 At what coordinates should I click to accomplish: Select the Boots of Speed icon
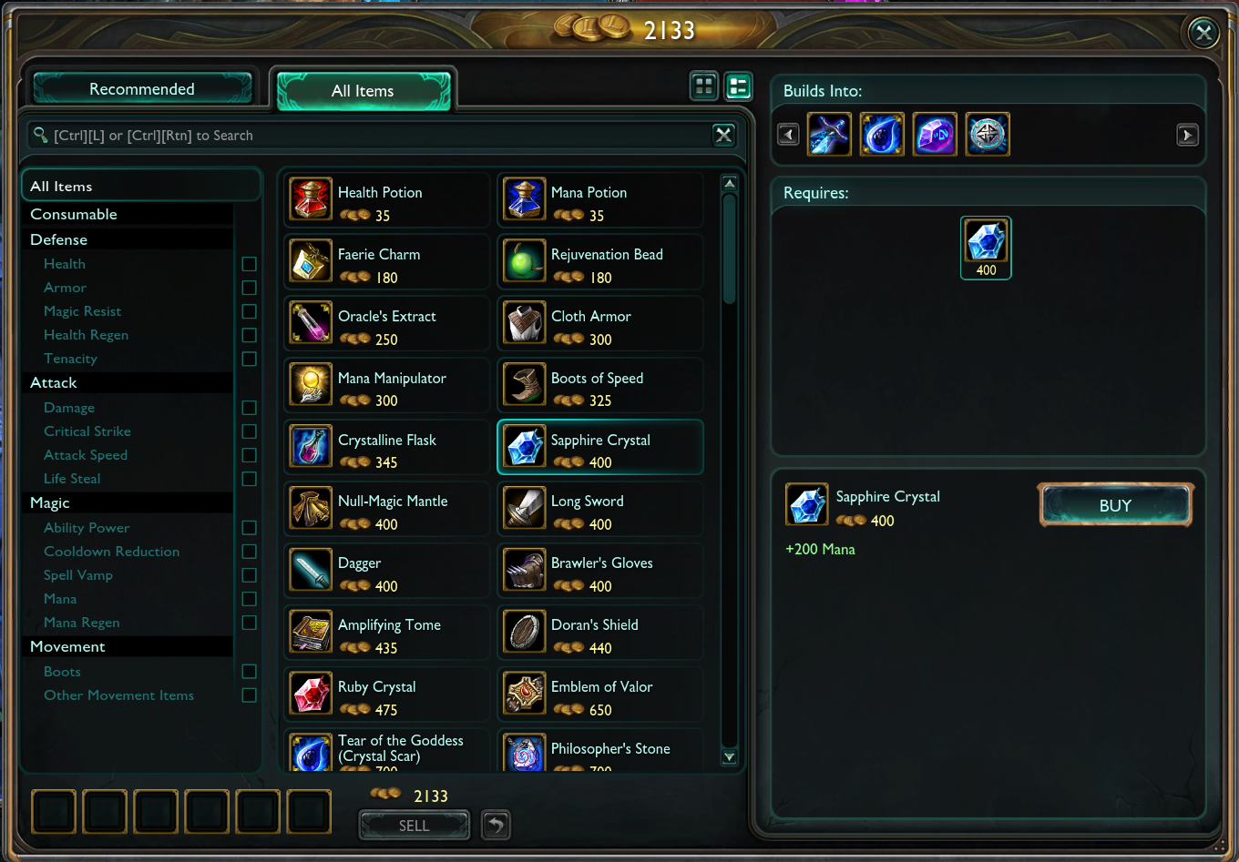525,384
